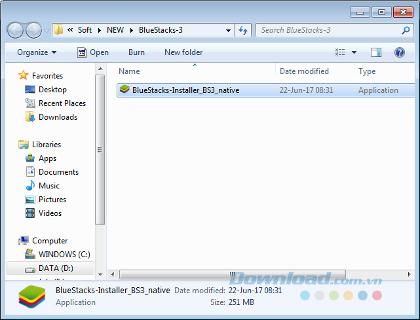Open the Videos library
The height and width of the screenshot is (320, 420).
(x=50, y=213)
